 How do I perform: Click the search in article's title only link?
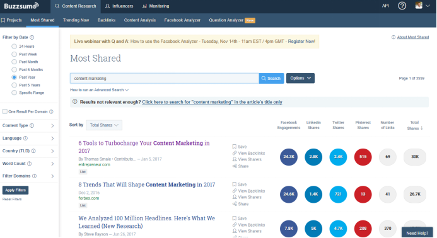pos(212,102)
